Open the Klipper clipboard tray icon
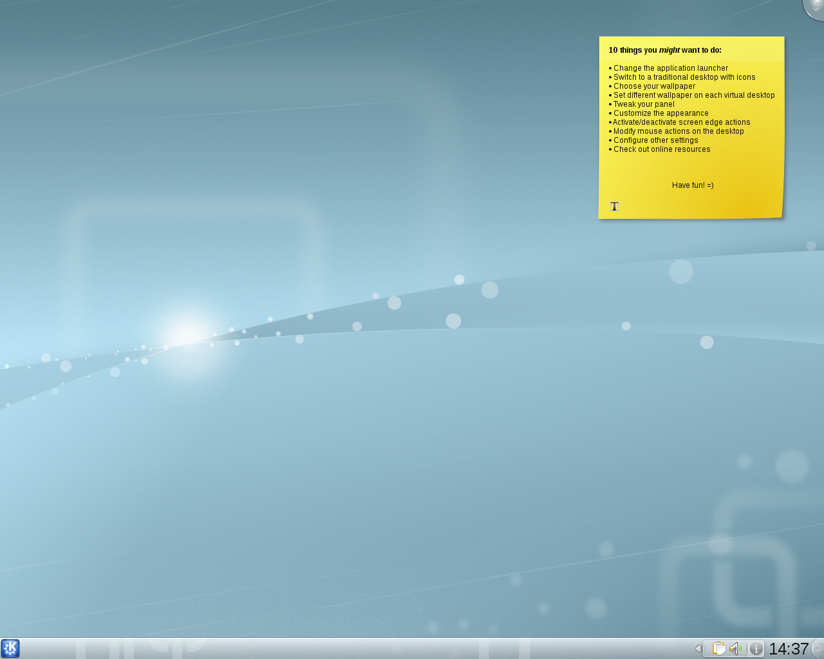 tap(718, 649)
